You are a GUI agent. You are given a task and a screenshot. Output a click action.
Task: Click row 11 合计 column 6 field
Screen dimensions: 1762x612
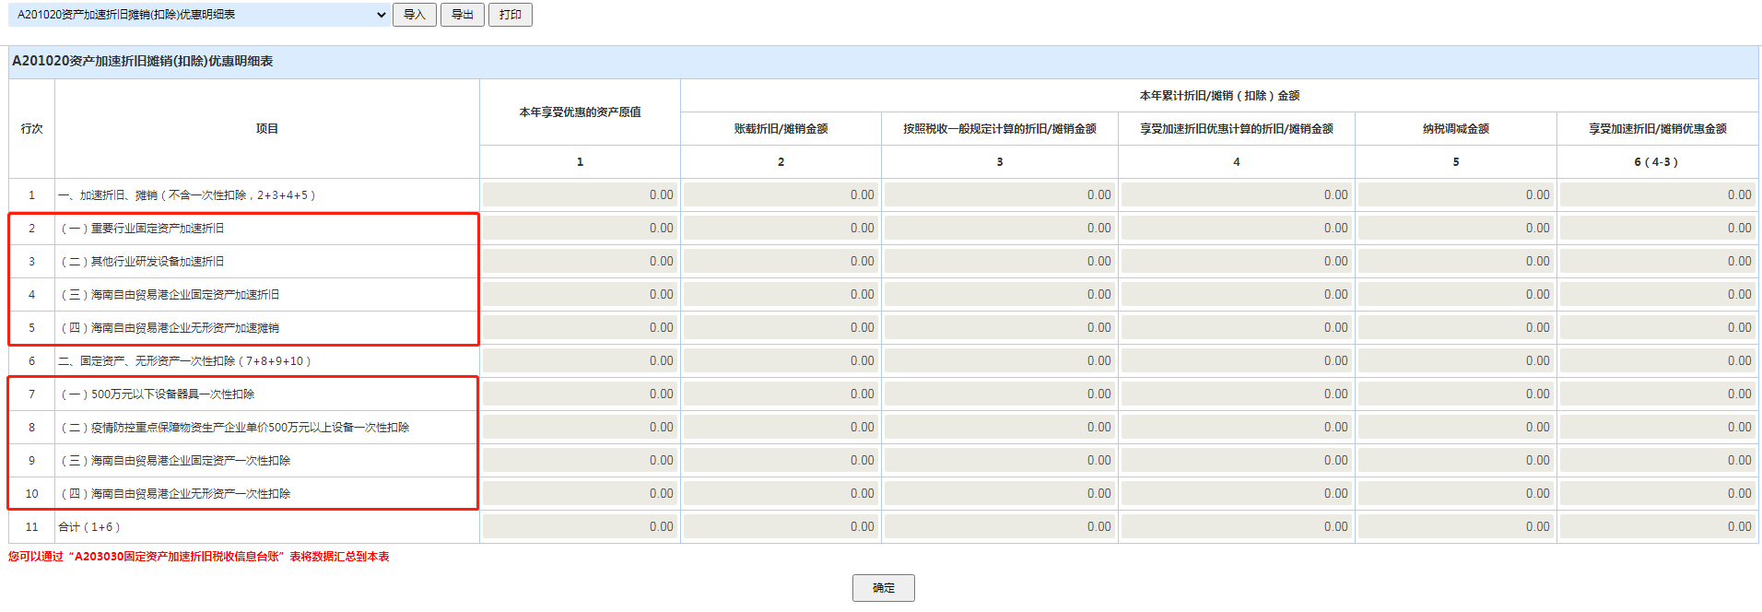tap(1658, 526)
